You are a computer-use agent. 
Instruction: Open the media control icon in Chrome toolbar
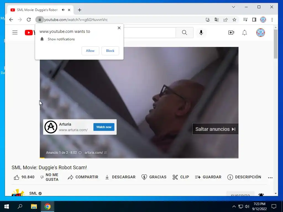245,20
